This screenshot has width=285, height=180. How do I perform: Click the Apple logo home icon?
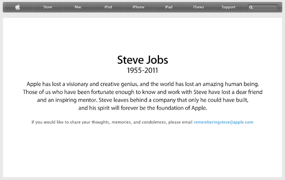[18, 7]
